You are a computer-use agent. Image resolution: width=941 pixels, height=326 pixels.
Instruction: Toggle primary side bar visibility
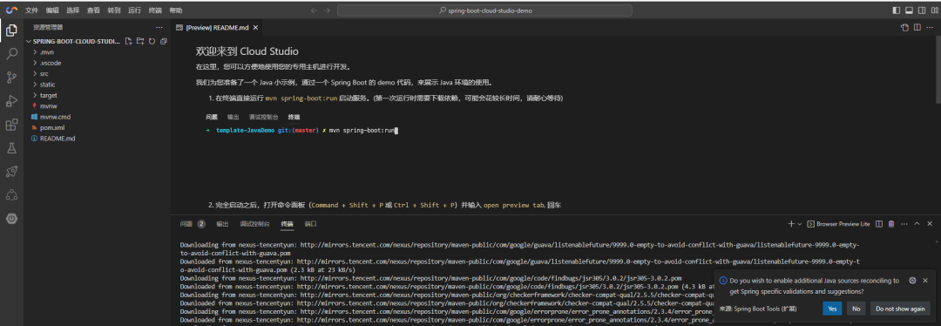896,10
